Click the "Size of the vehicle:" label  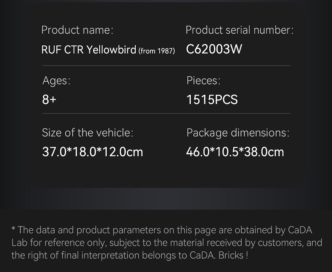[87, 133]
